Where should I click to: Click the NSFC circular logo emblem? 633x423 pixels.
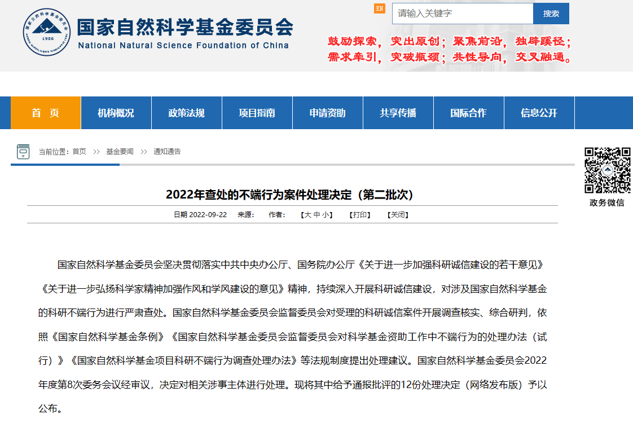(47, 32)
